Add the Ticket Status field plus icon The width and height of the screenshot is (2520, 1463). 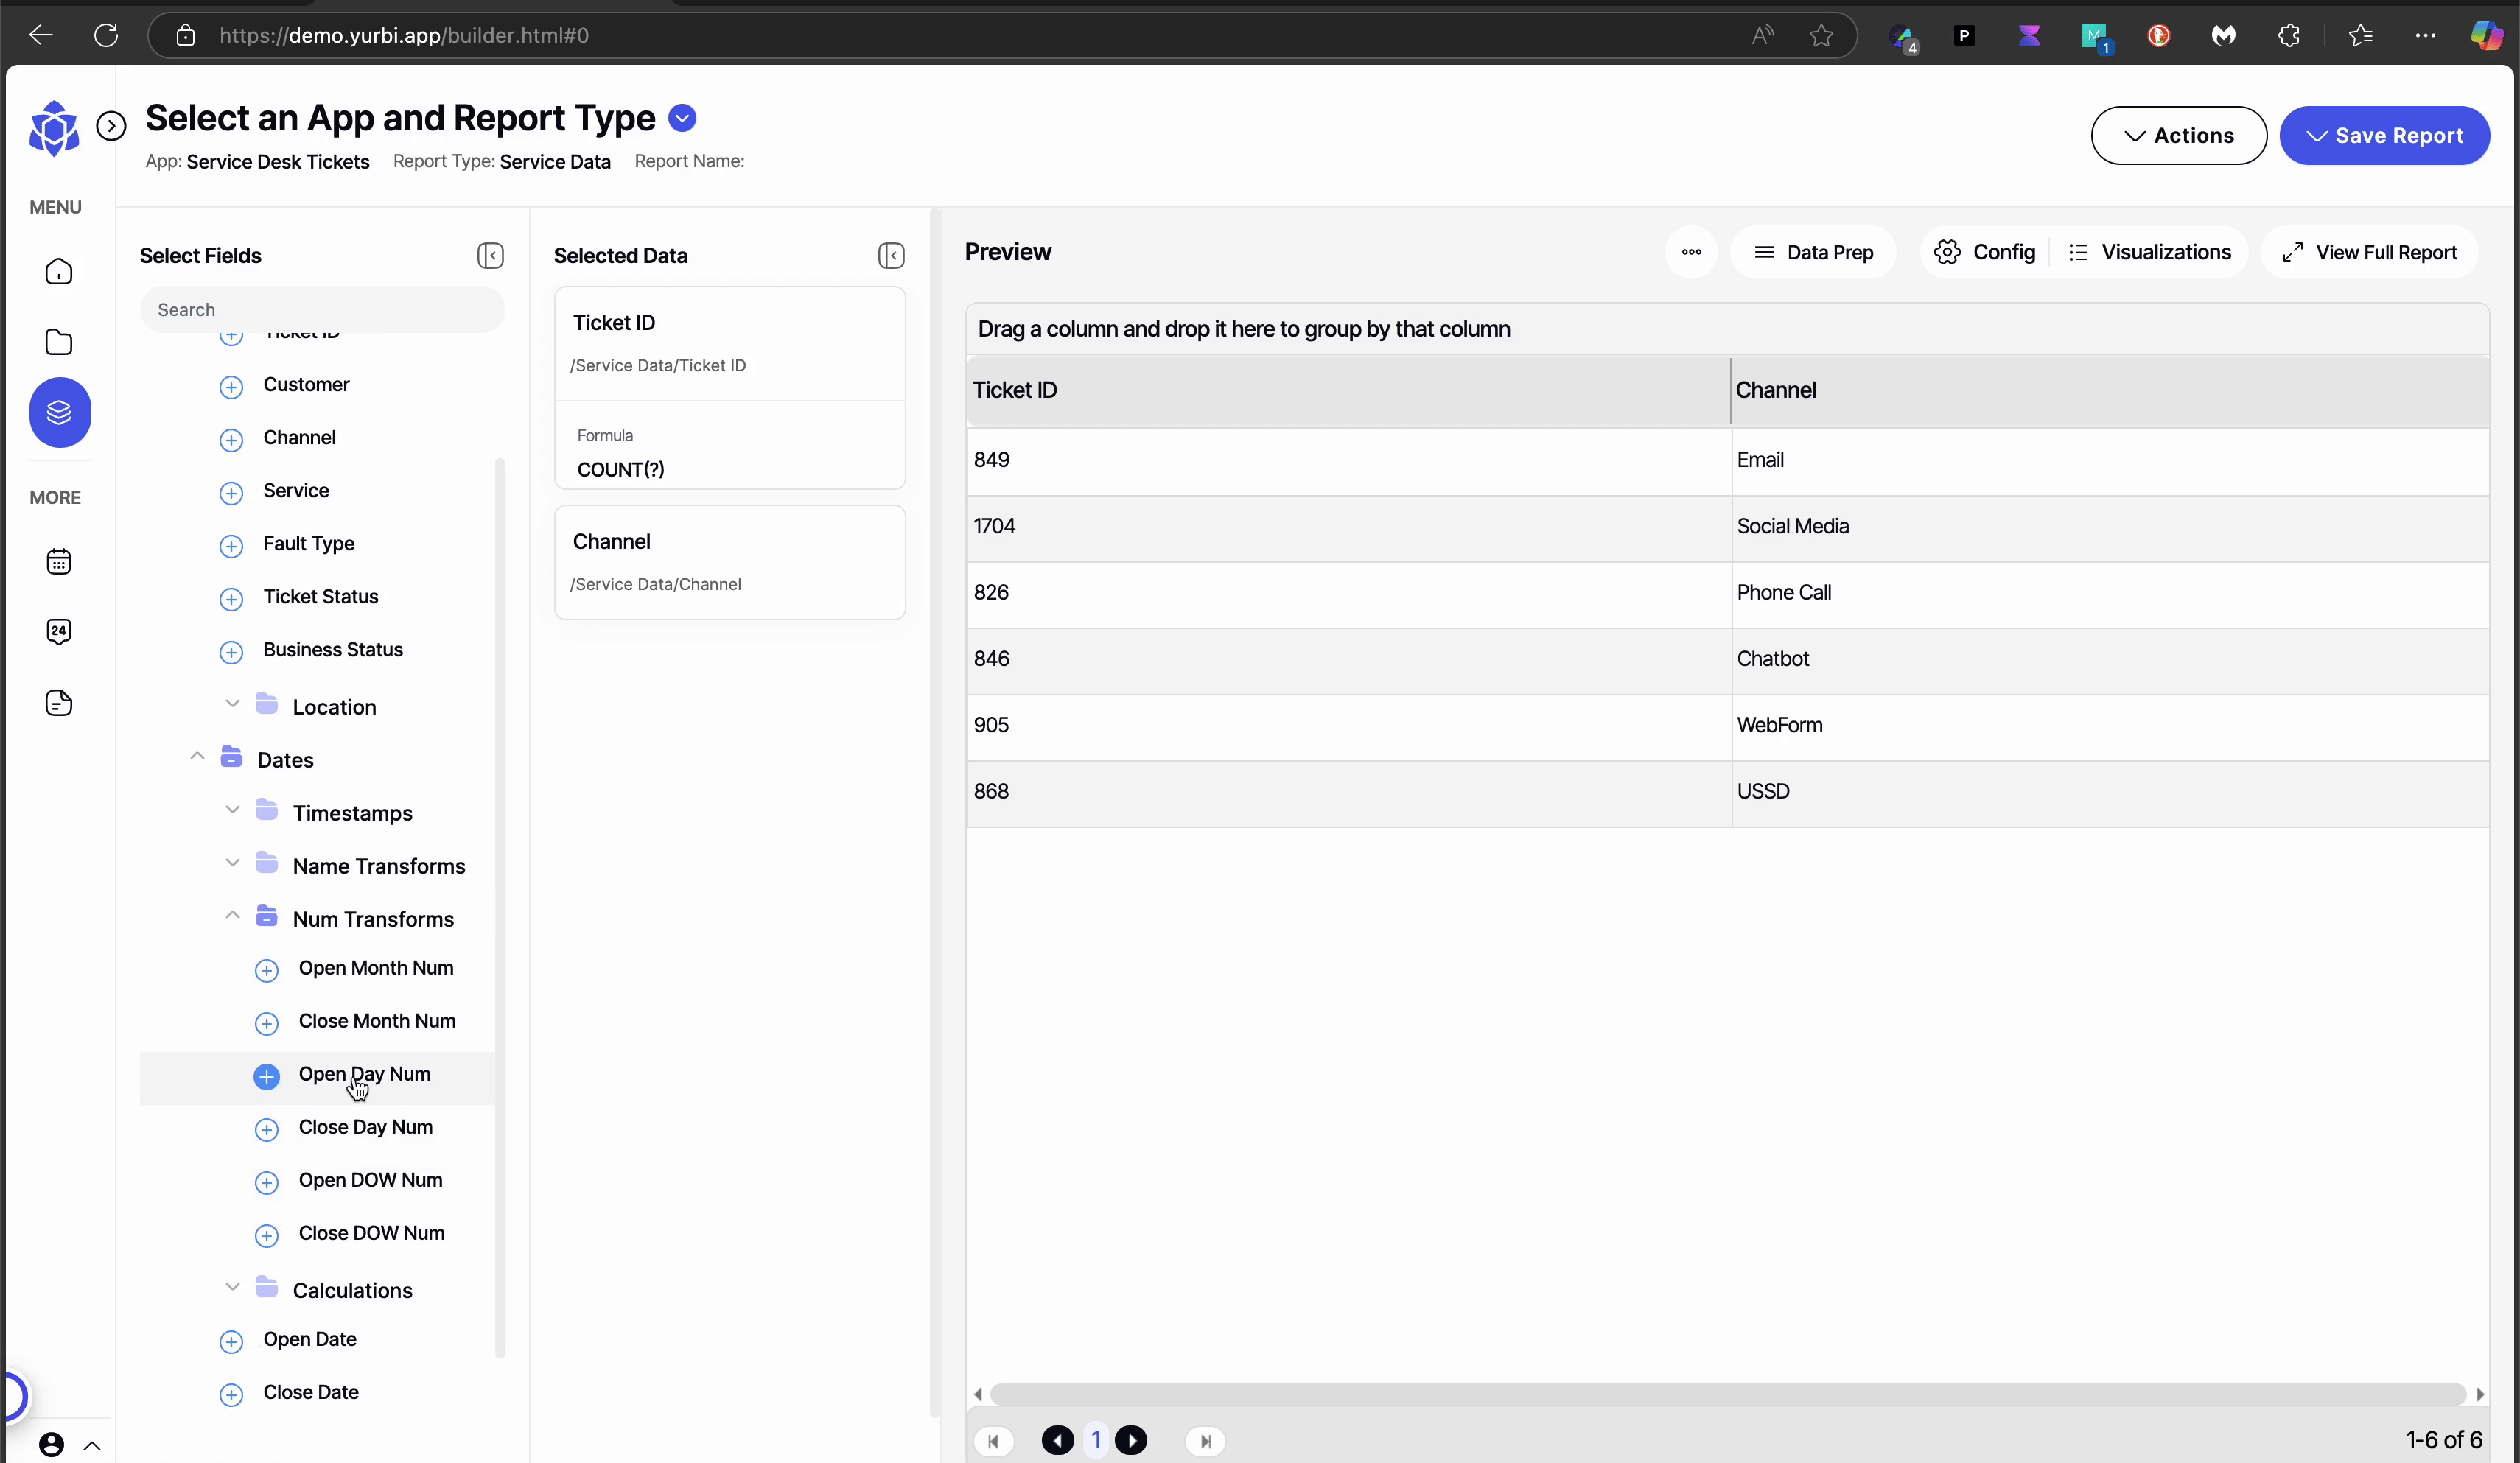point(231,598)
